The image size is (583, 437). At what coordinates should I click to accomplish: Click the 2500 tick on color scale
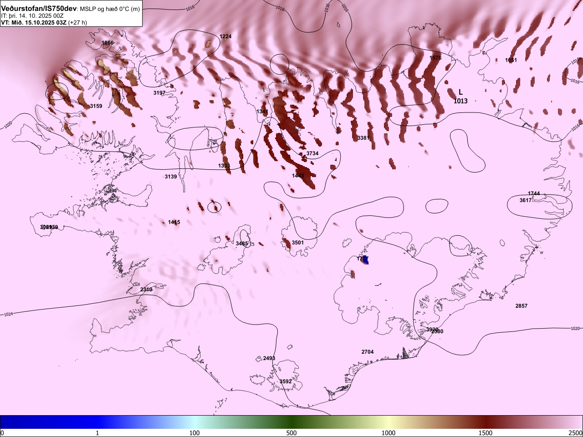pyautogui.click(x=576, y=433)
